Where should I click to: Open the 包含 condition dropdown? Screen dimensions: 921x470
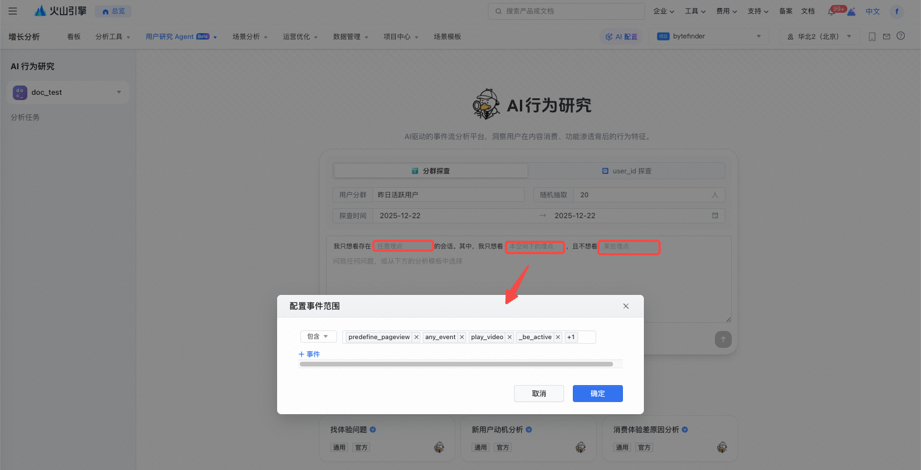tap(318, 337)
